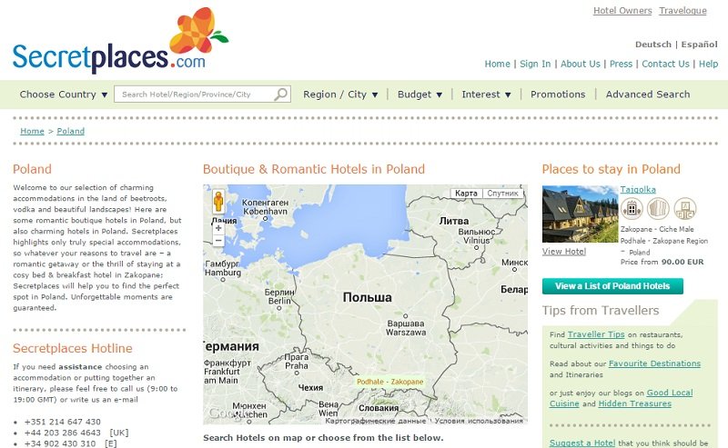This screenshot has width=728, height=448.
Task: Click the Tajgolka hotel thumbnail photo
Action: coord(579,214)
